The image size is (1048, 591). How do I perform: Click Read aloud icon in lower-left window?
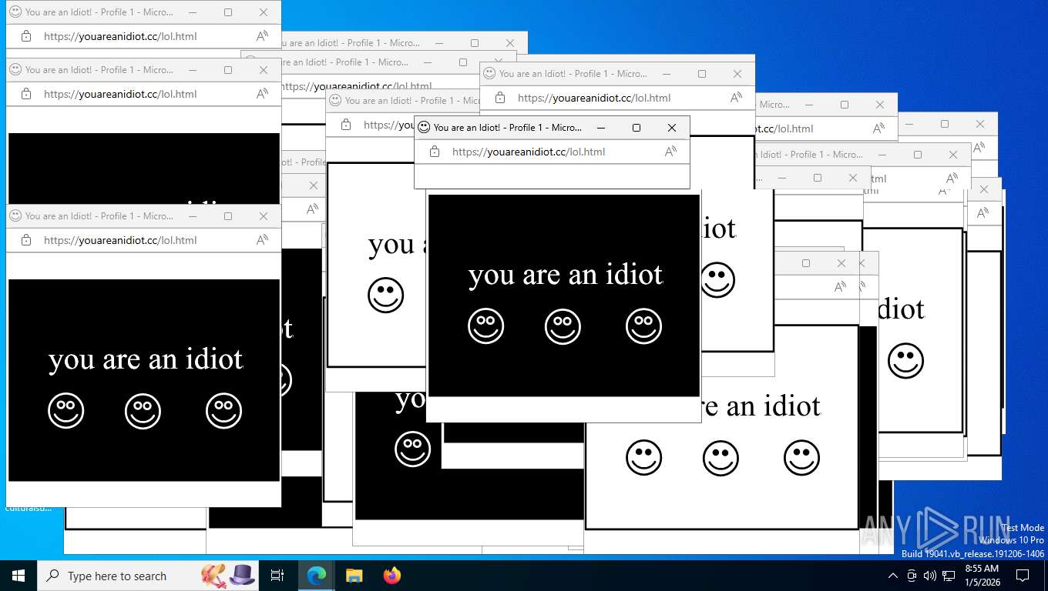click(x=263, y=240)
